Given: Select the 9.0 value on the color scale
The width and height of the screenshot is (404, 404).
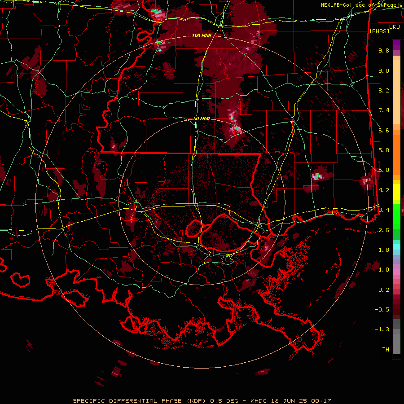Looking at the screenshot, I should [384, 70].
